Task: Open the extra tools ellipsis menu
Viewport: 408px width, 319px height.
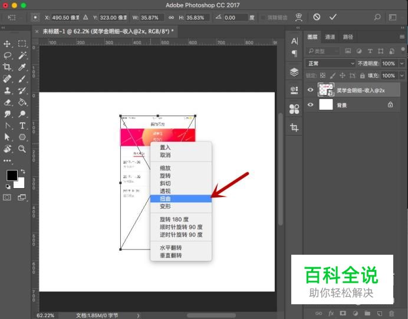Action: pos(7,160)
